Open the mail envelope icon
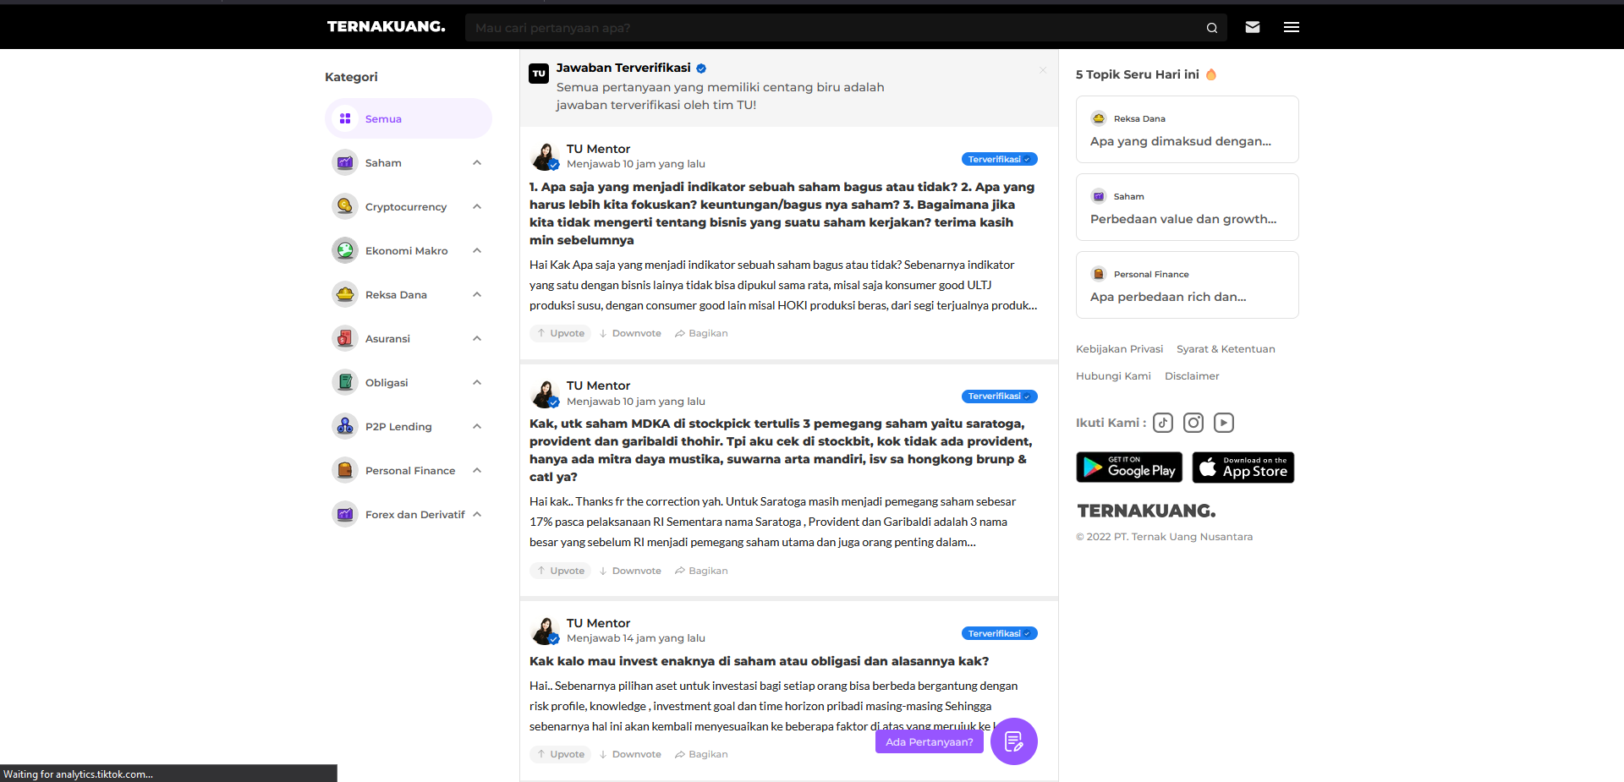 [x=1253, y=27]
